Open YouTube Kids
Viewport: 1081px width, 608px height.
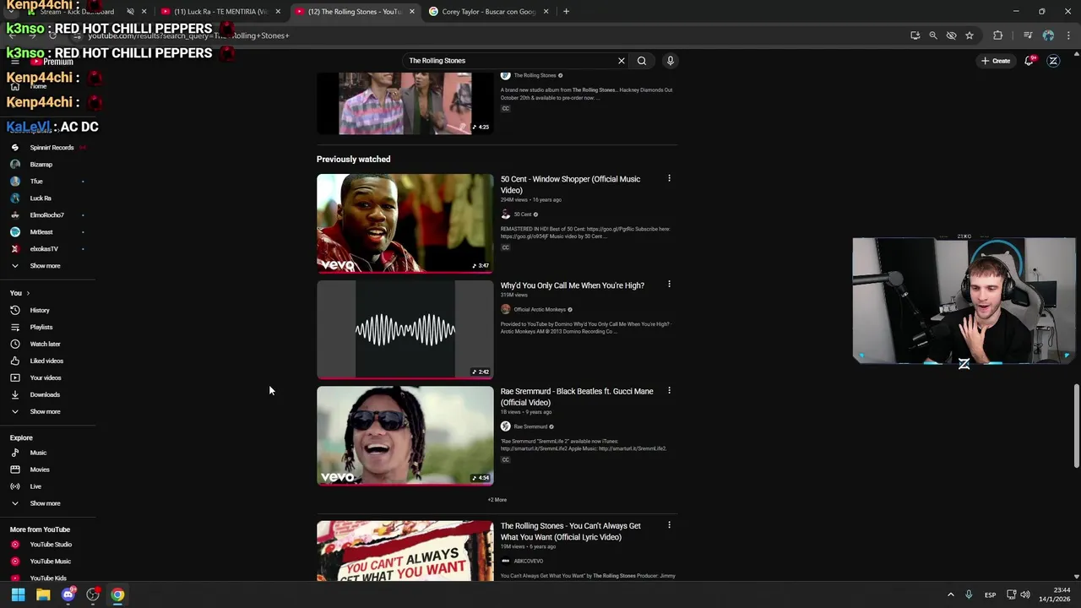(x=48, y=578)
